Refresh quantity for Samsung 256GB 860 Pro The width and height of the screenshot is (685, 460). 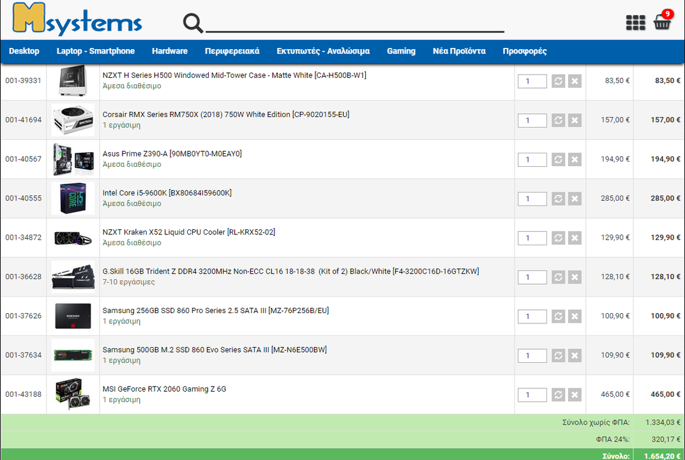[x=558, y=316]
